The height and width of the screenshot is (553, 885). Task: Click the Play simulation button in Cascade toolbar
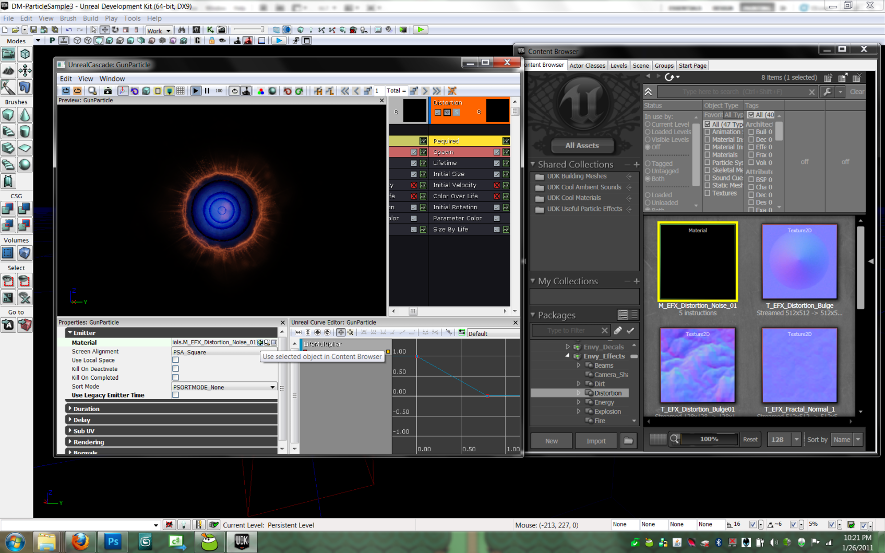click(x=196, y=91)
